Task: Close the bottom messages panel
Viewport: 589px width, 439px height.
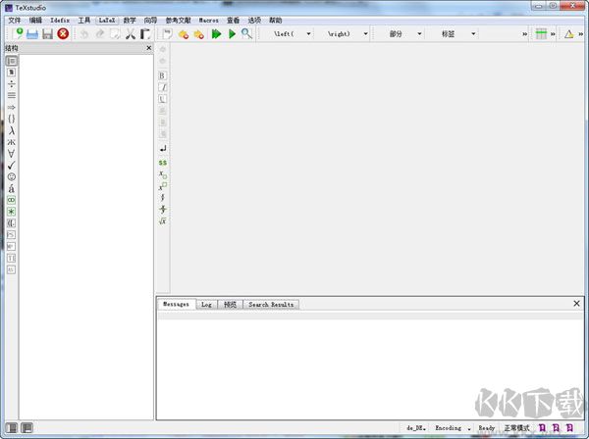Action: 576,304
